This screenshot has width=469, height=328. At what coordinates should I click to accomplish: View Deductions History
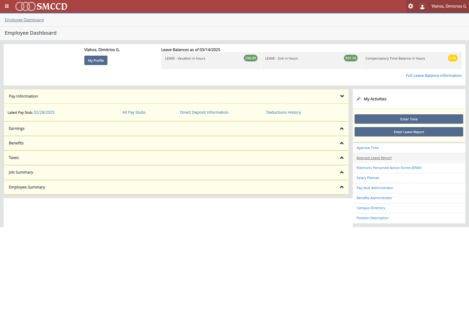(x=284, y=112)
